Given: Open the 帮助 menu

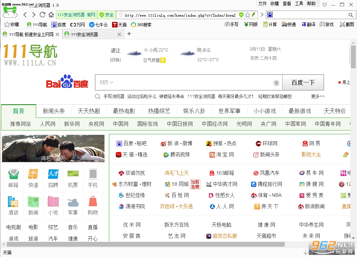Looking at the screenshot, I should pos(311,3).
